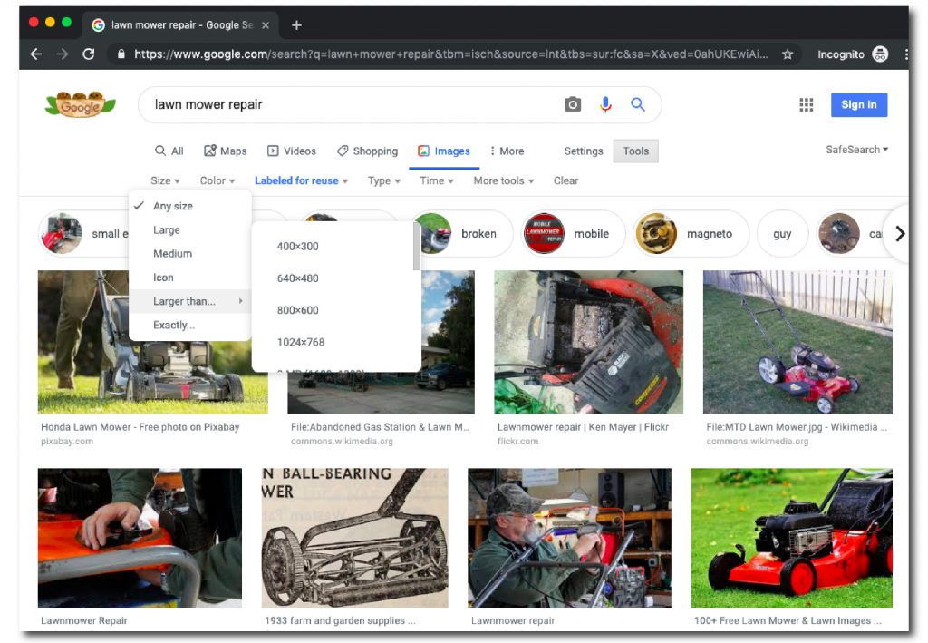Open the Ken Mayer Flickr lawnmower image
This screenshot has width=928, height=643.
pos(588,342)
